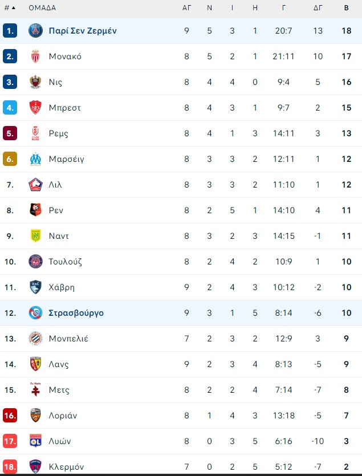Click the Nice club crest icon
The width and height of the screenshot is (362, 476).
35,82
